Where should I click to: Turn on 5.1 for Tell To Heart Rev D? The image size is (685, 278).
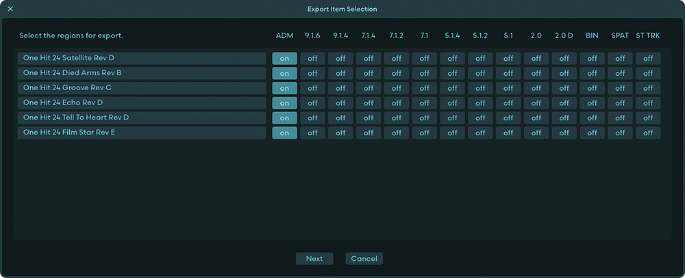(508, 117)
